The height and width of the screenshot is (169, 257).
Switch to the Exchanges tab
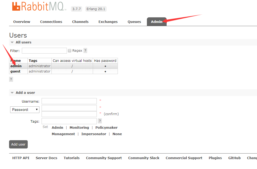click(108, 22)
